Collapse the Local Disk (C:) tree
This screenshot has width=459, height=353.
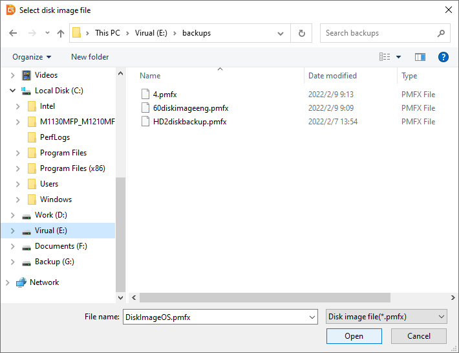point(13,91)
